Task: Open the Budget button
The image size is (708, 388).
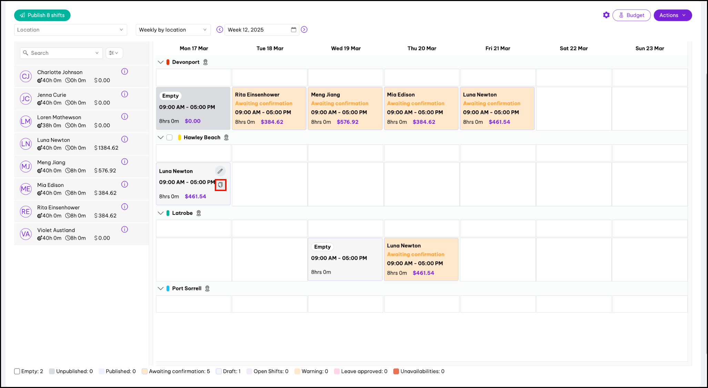Action: 631,15
